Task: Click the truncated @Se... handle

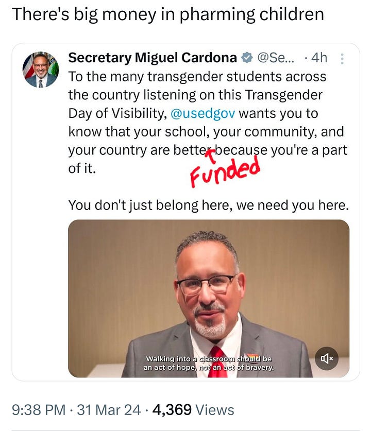Action: tap(276, 58)
